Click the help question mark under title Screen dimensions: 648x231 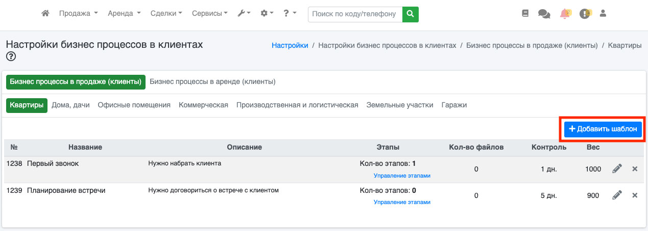11,56
